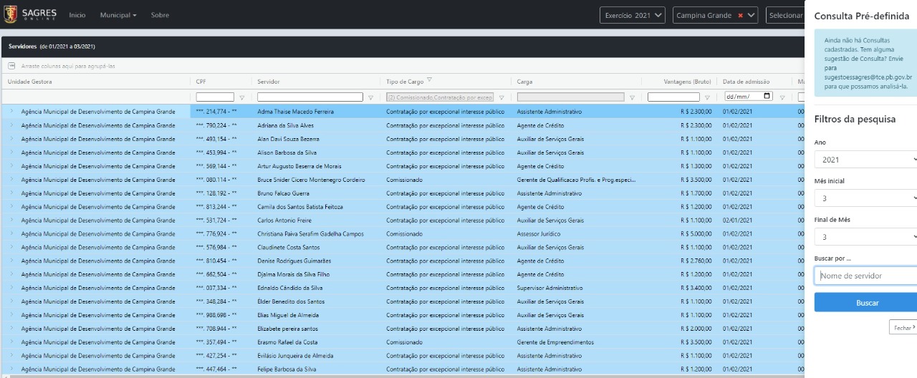The image size is (917, 378).
Task: Expand row of Adma Thaise Macedo Ferreira
Action: tap(11, 112)
